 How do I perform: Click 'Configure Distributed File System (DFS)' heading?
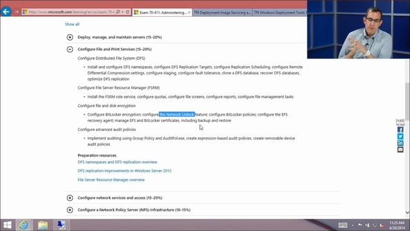click(x=111, y=58)
